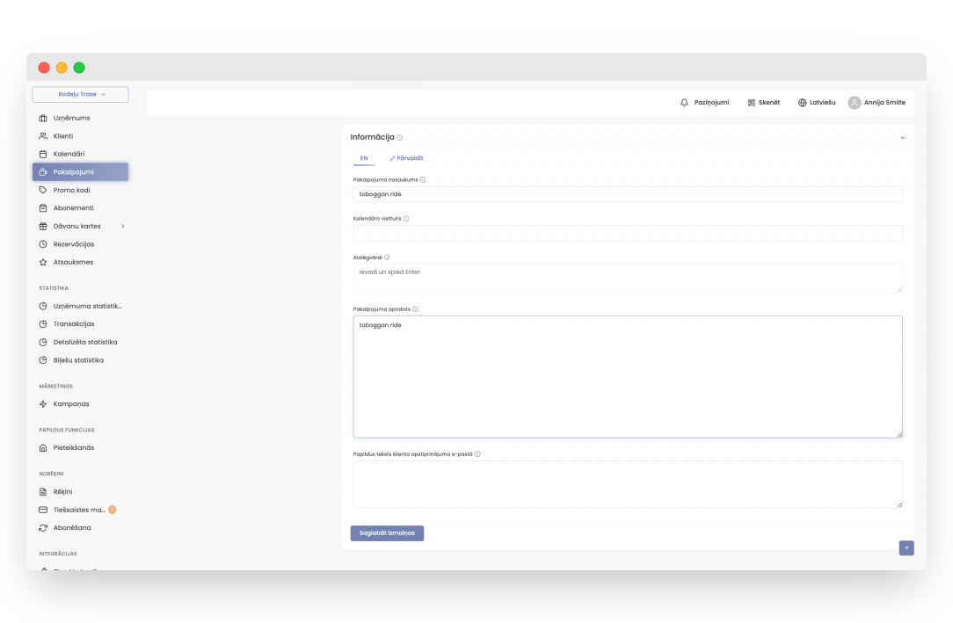Click info icon next to Informācija heading
This screenshot has height=623, width=953.
(400, 138)
